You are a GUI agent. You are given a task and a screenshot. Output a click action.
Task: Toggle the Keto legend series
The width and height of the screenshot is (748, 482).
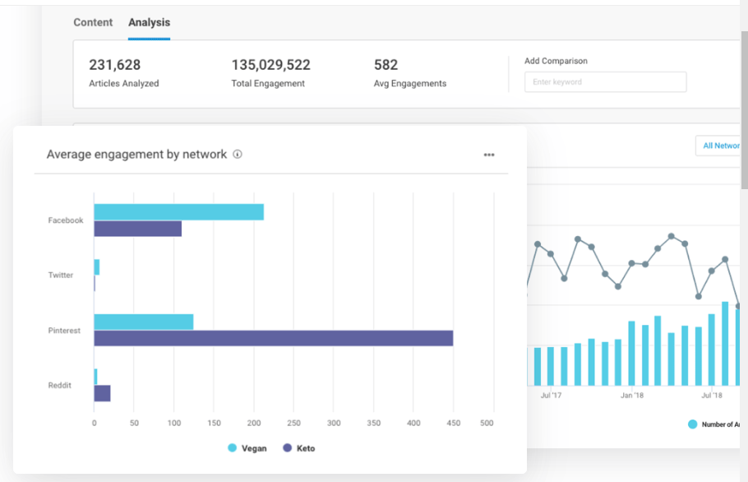coord(299,448)
